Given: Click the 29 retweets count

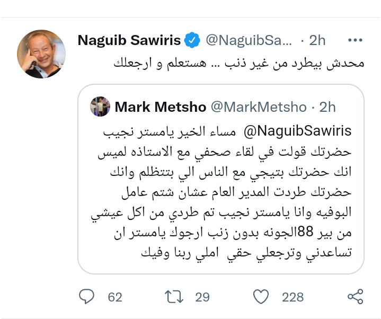Looking at the screenshot, I should pyautogui.click(x=202, y=297).
